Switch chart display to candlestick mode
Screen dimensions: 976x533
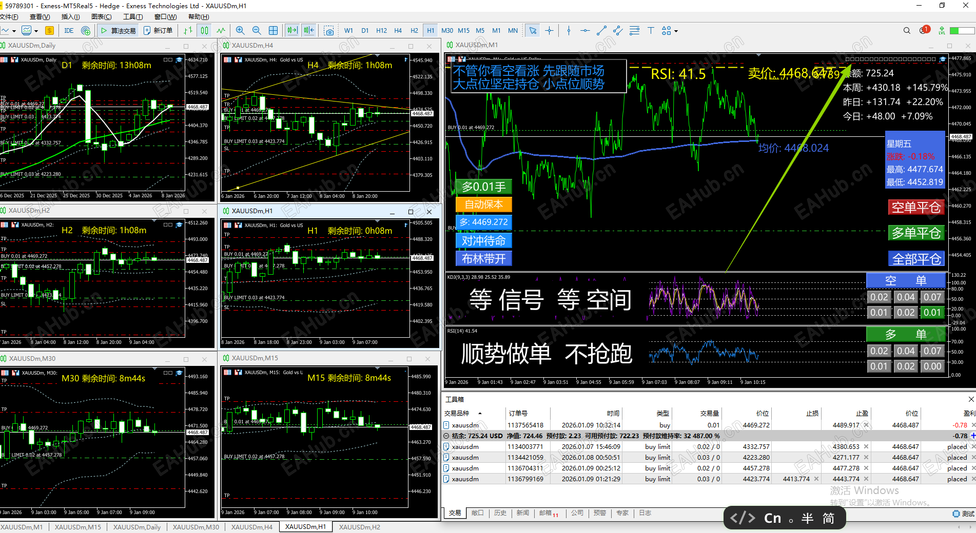205,31
